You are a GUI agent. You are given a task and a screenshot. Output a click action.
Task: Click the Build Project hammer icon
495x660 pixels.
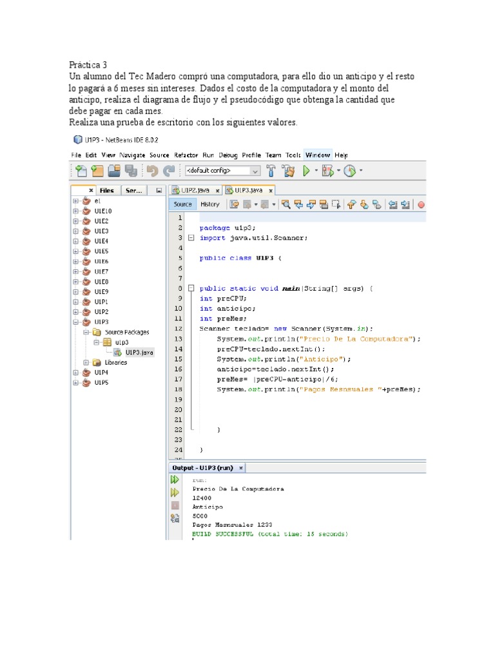[x=271, y=171]
